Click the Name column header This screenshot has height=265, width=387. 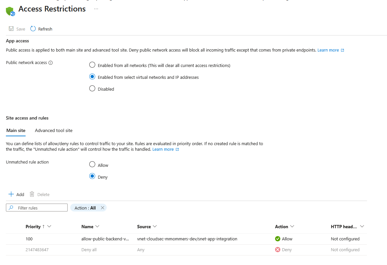tap(87, 227)
